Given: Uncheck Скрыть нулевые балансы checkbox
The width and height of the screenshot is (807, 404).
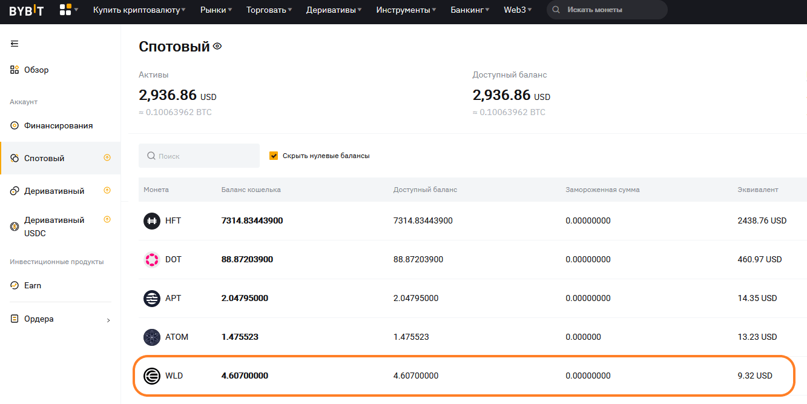Looking at the screenshot, I should point(274,156).
